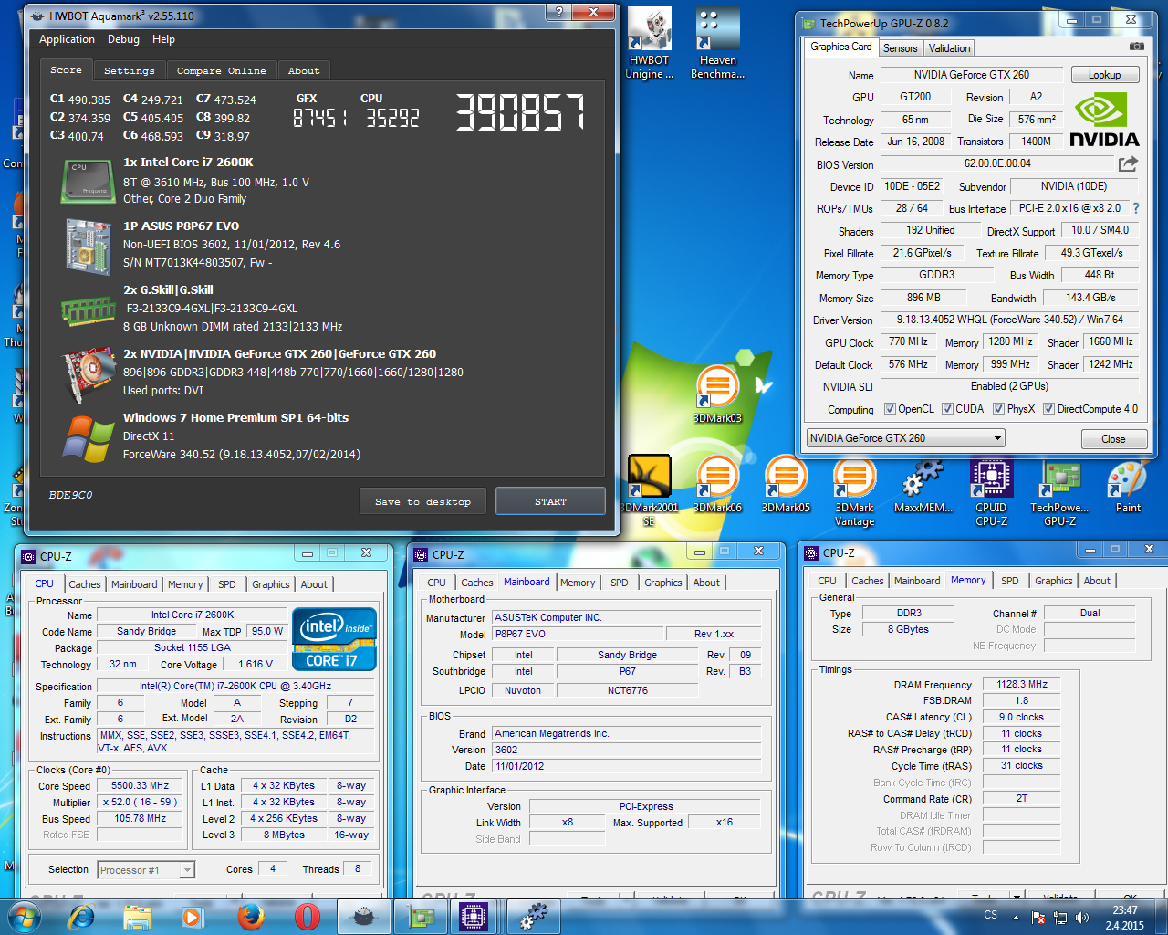Click the GPU-Z name field GeForce GTX 260
This screenshot has width=1168, height=935.
[971, 75]
